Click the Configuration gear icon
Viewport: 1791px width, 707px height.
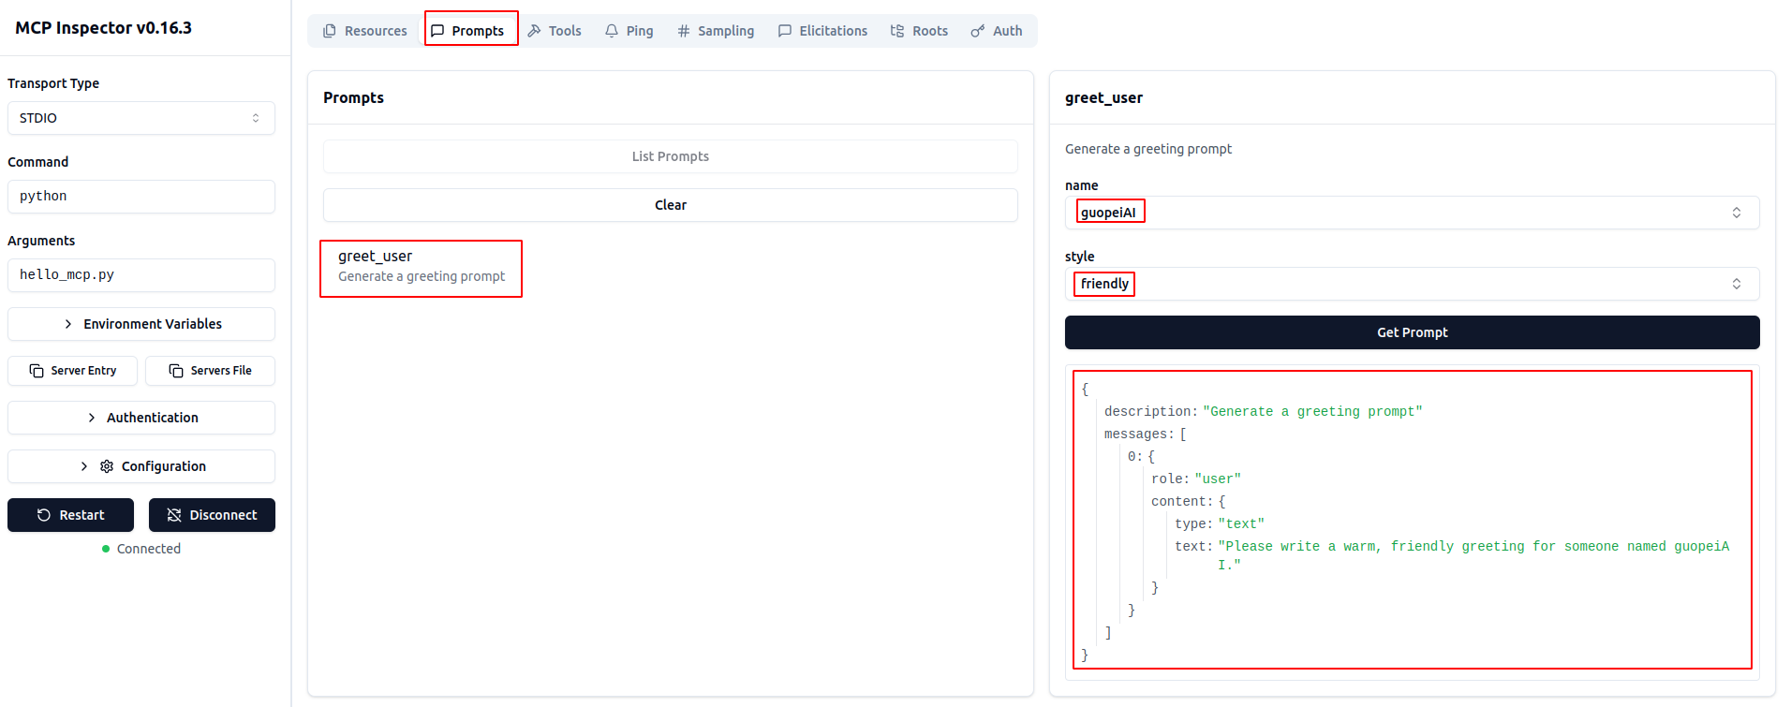click(x=107, y=466)
